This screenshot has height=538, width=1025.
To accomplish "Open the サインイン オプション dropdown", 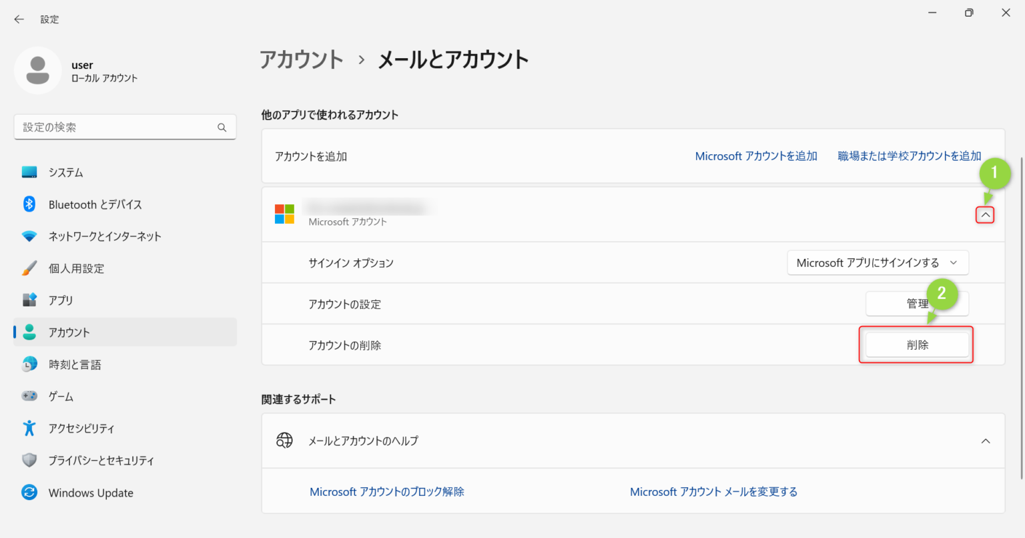I will tap(878, 263).
